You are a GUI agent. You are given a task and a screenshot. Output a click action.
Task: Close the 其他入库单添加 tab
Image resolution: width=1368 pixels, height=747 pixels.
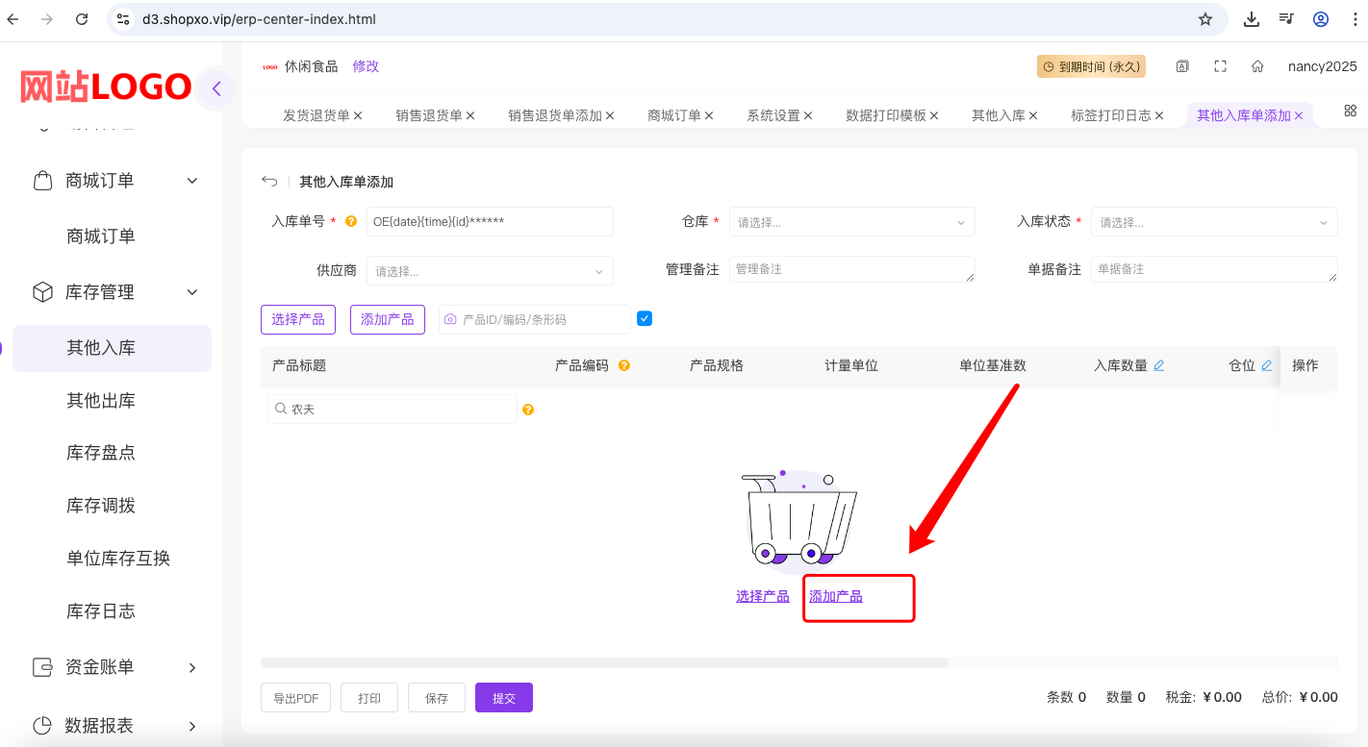click(1299, 115)
